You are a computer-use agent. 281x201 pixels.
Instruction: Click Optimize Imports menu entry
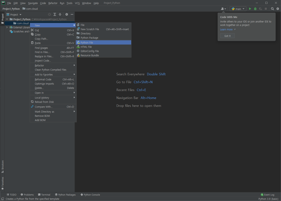point(53,84)
